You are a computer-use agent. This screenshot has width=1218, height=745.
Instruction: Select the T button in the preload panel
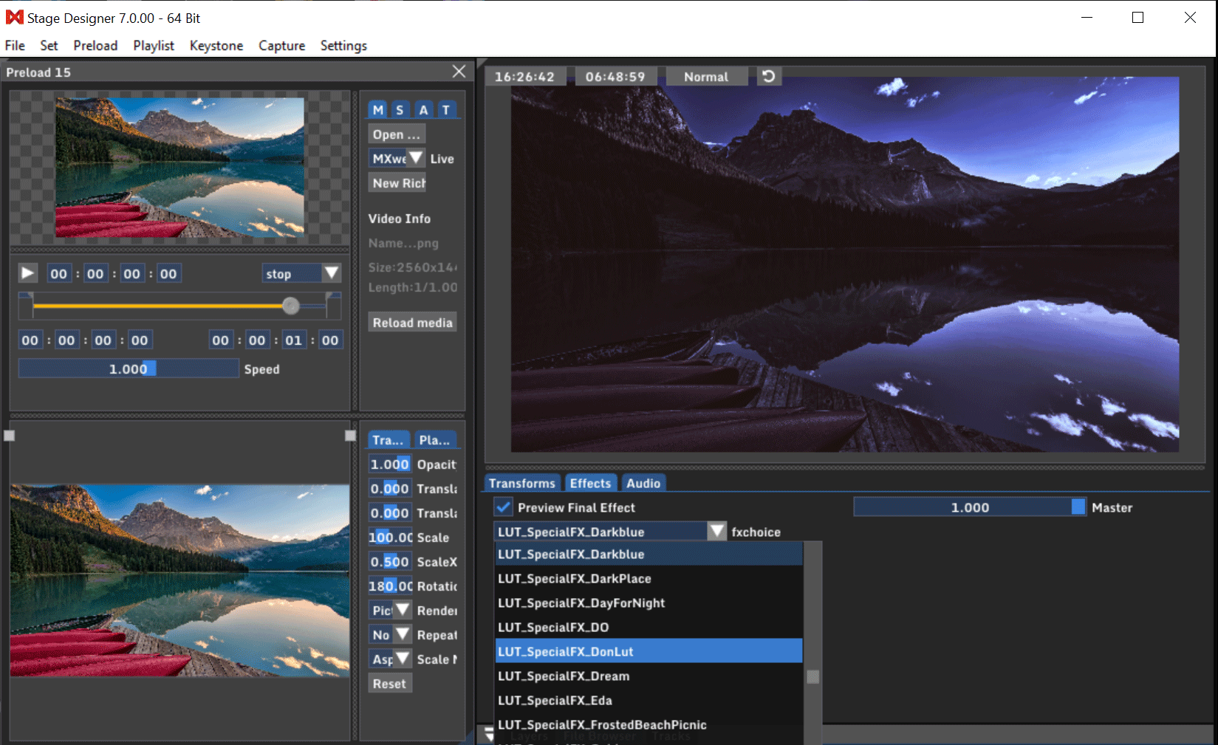(x=446, y=109)
